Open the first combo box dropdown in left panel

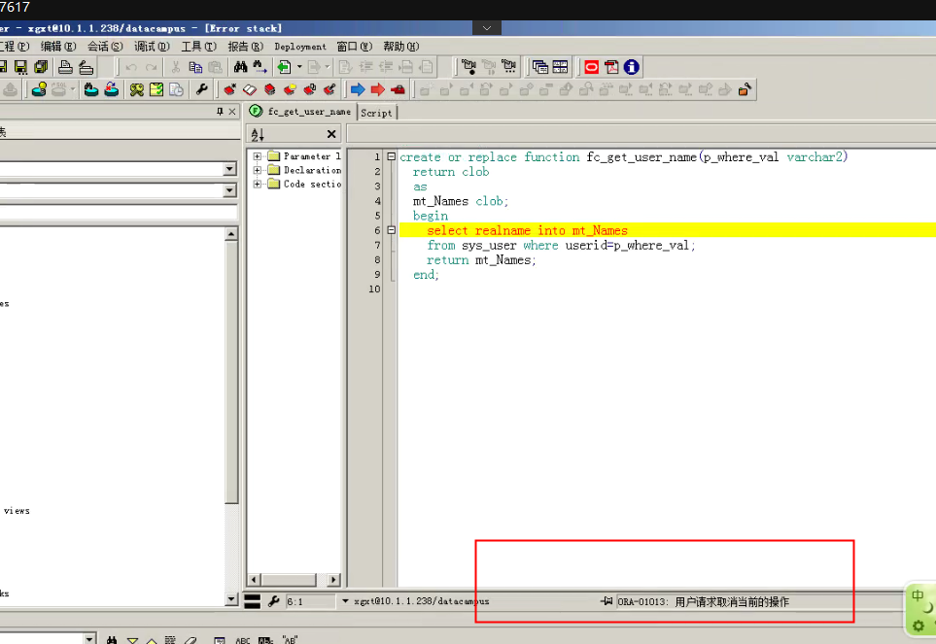229,169
